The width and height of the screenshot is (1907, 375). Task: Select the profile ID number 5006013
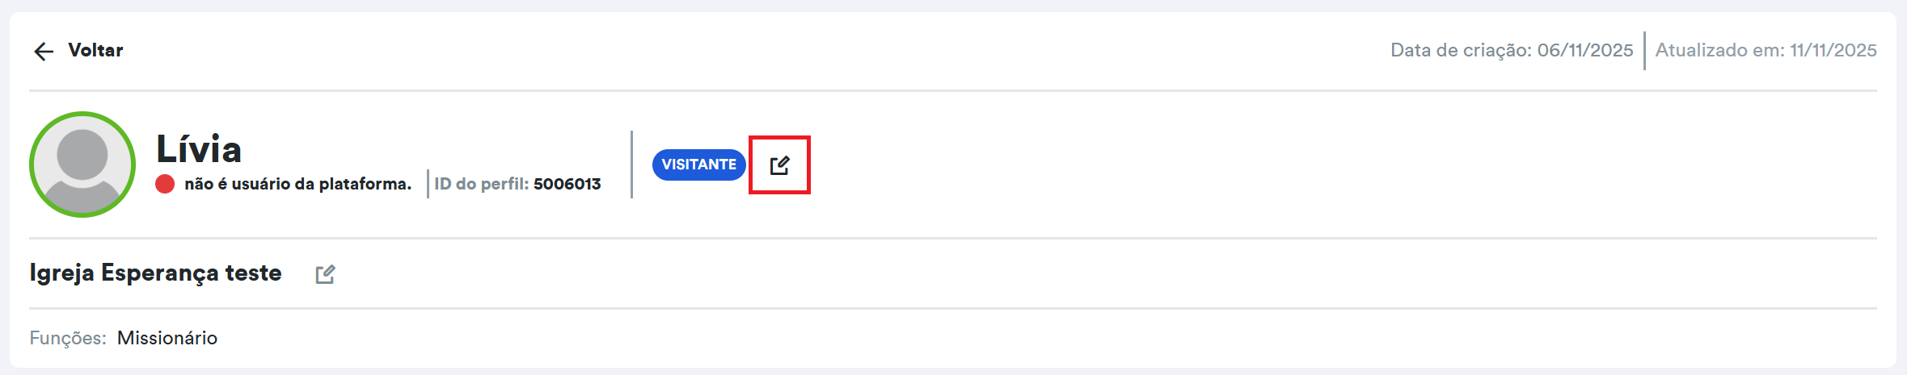click(567, 184)
